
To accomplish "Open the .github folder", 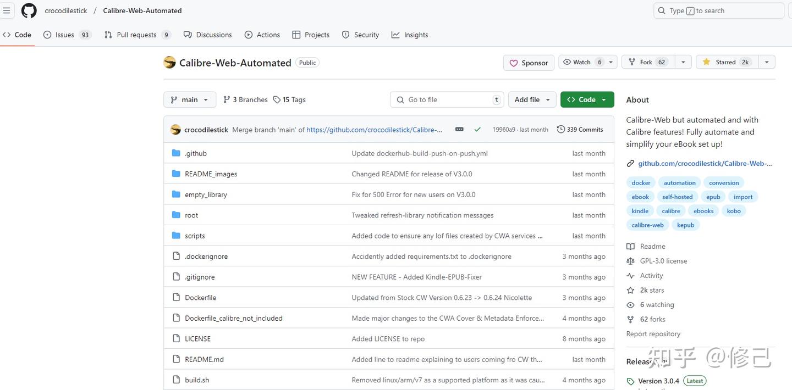I will coord(196,153).
